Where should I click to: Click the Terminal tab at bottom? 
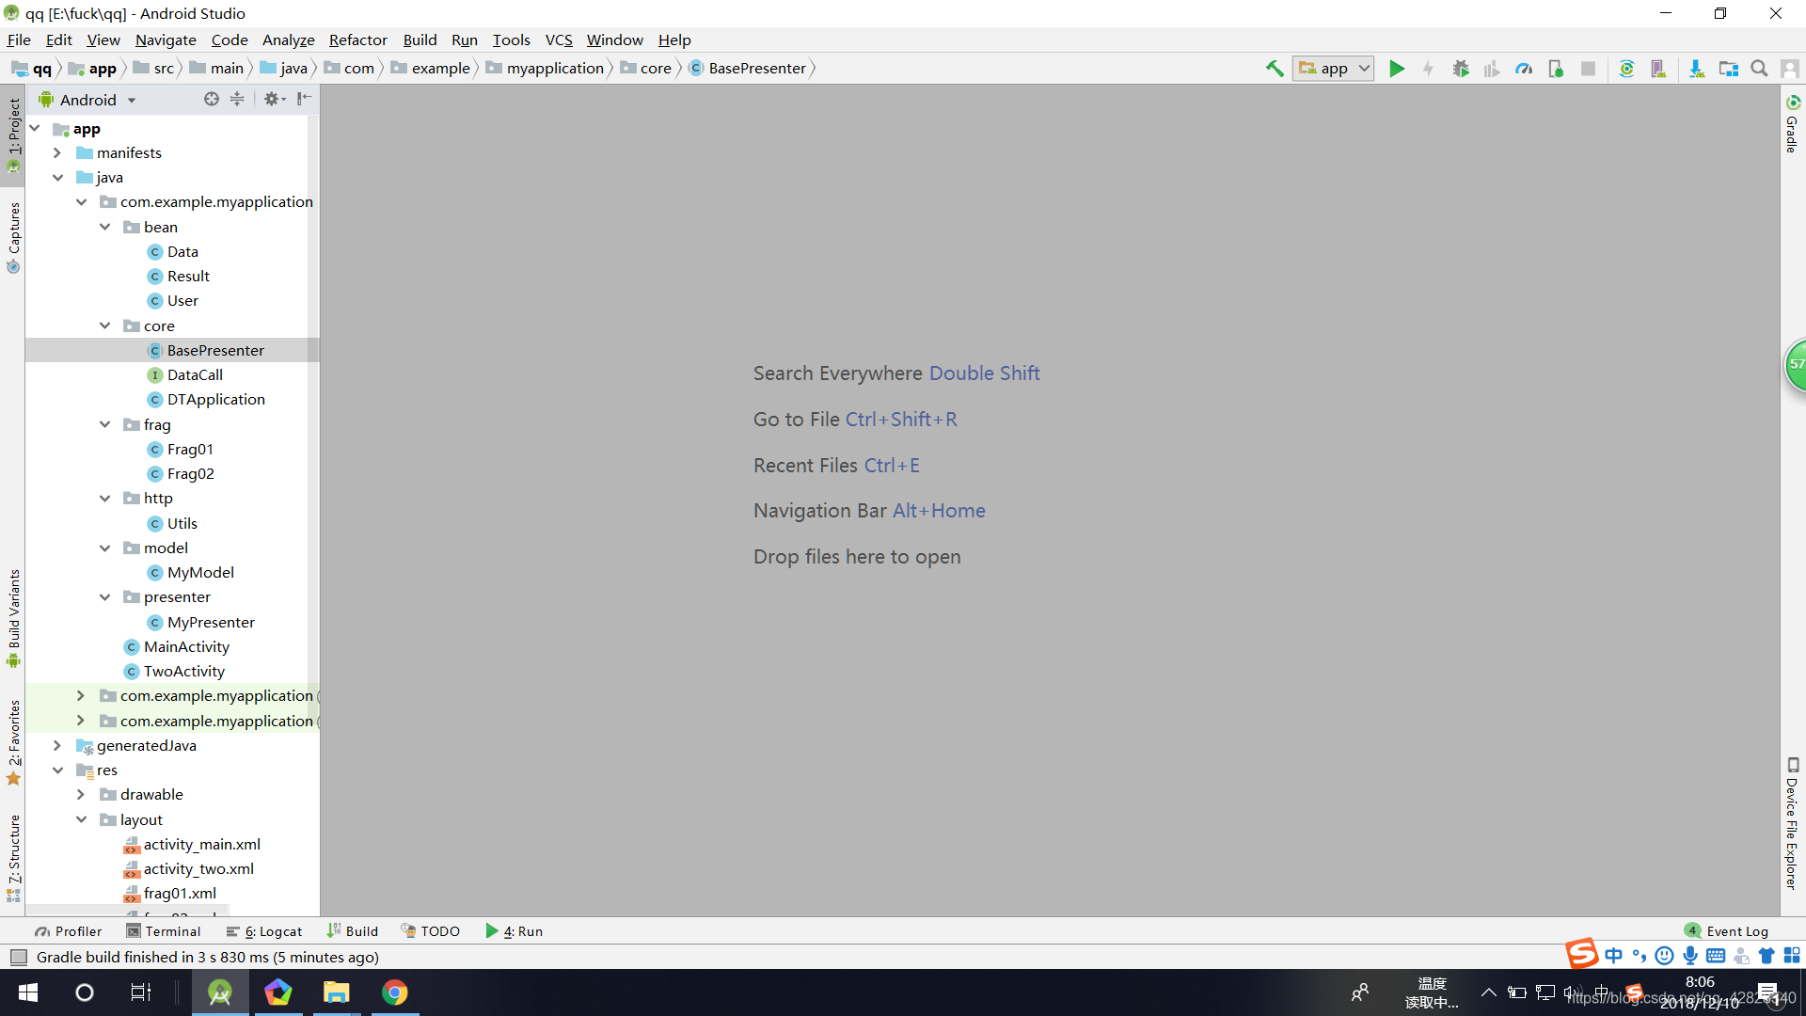point(163,931)
